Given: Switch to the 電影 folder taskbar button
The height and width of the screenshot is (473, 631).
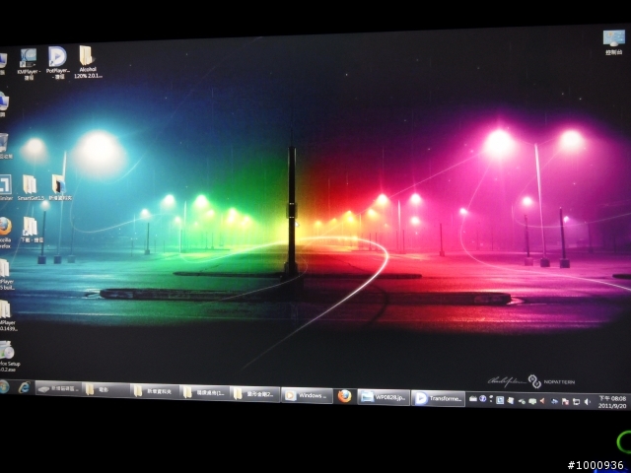Looking at the screenshot, I should click(x=105, y=390).
